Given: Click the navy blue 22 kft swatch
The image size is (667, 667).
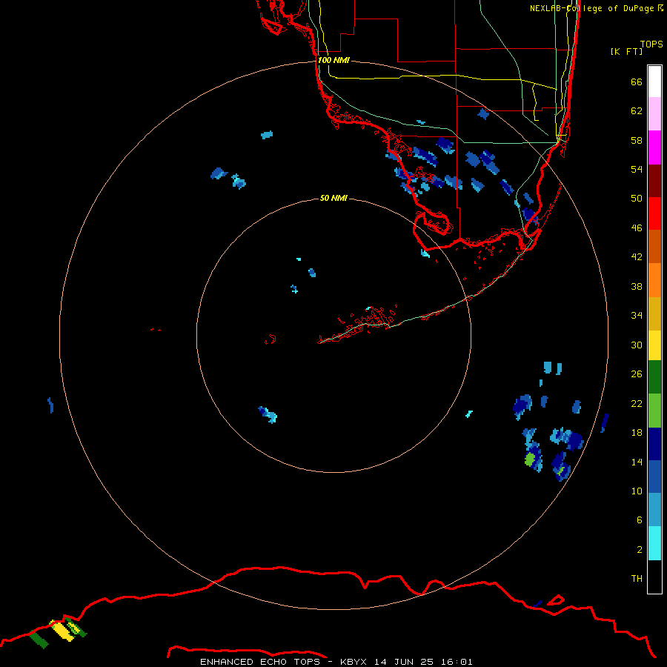Looking at the screenshot, I should pos(654,444).
